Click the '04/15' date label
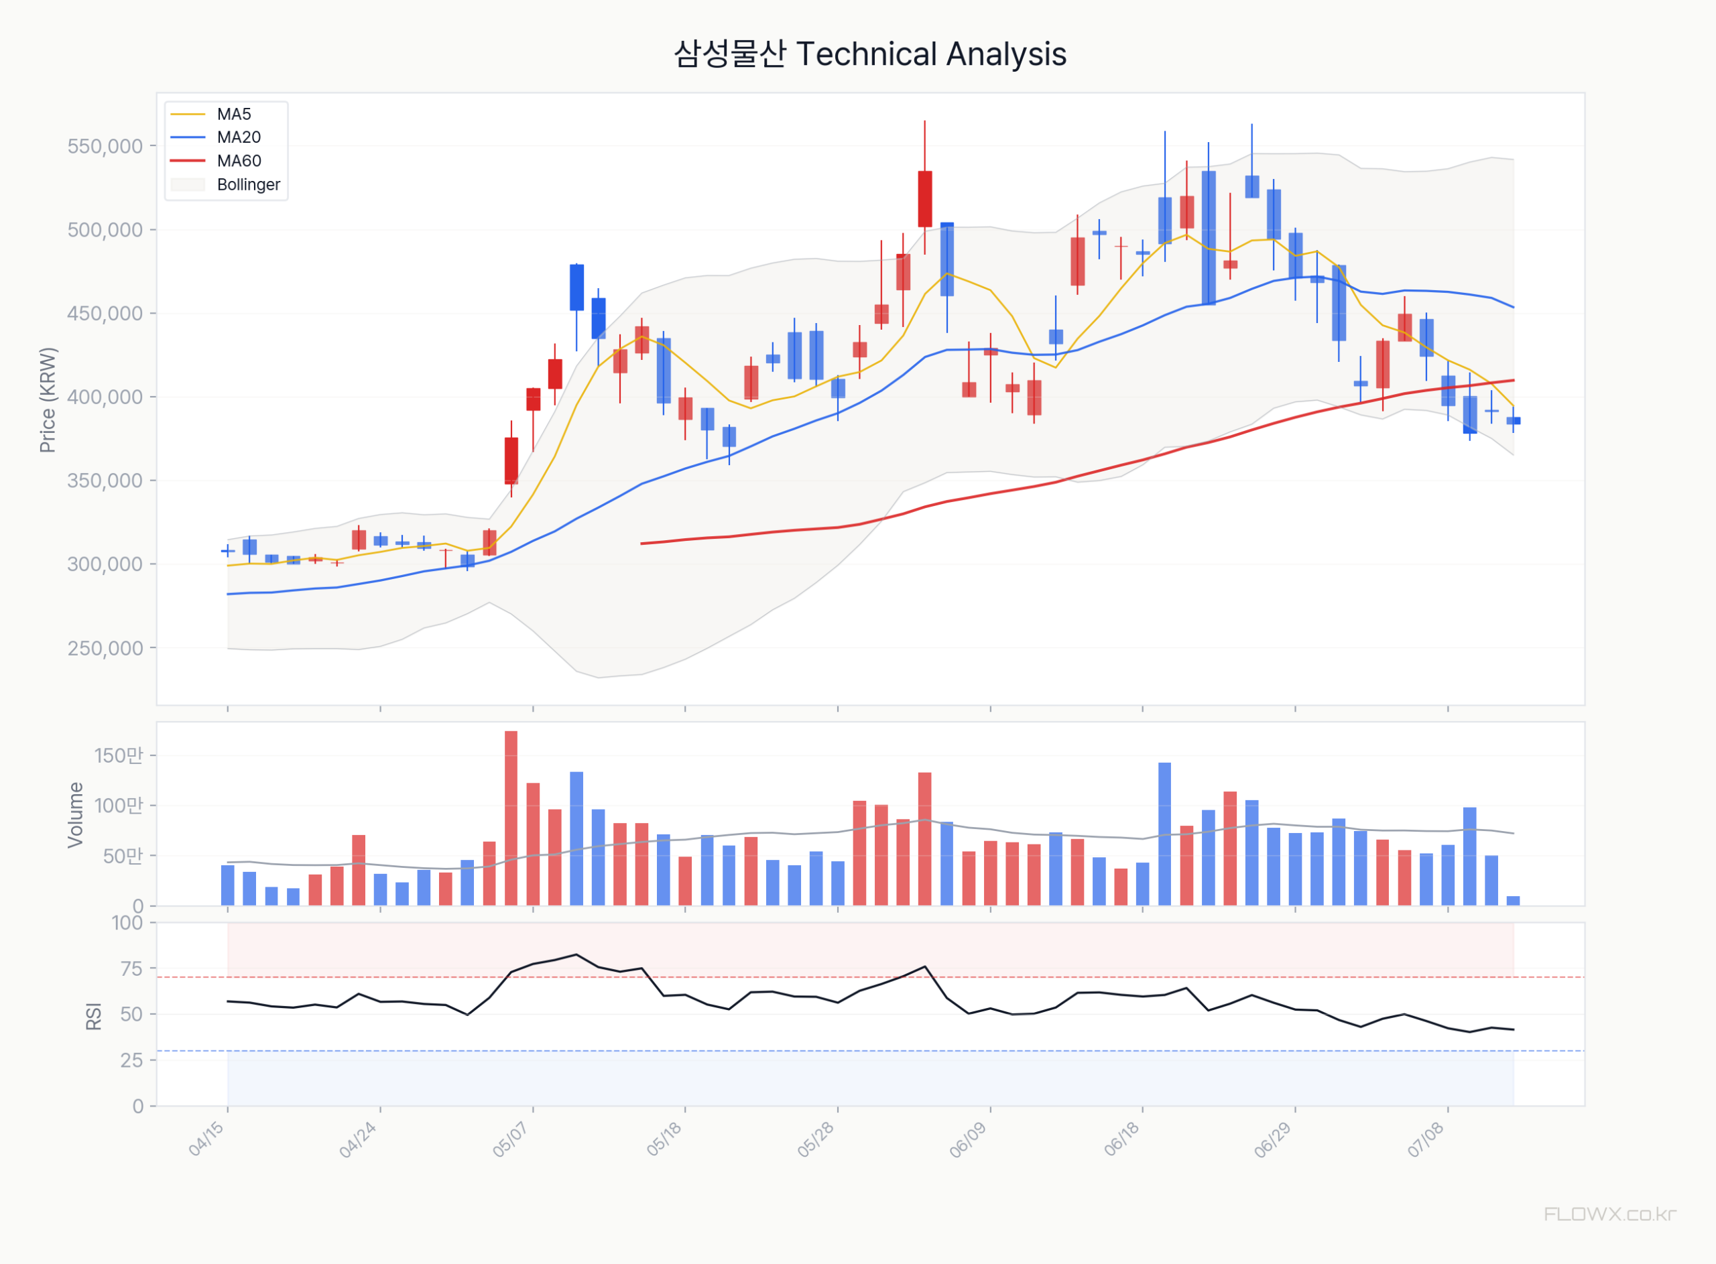 [206, 1139]
